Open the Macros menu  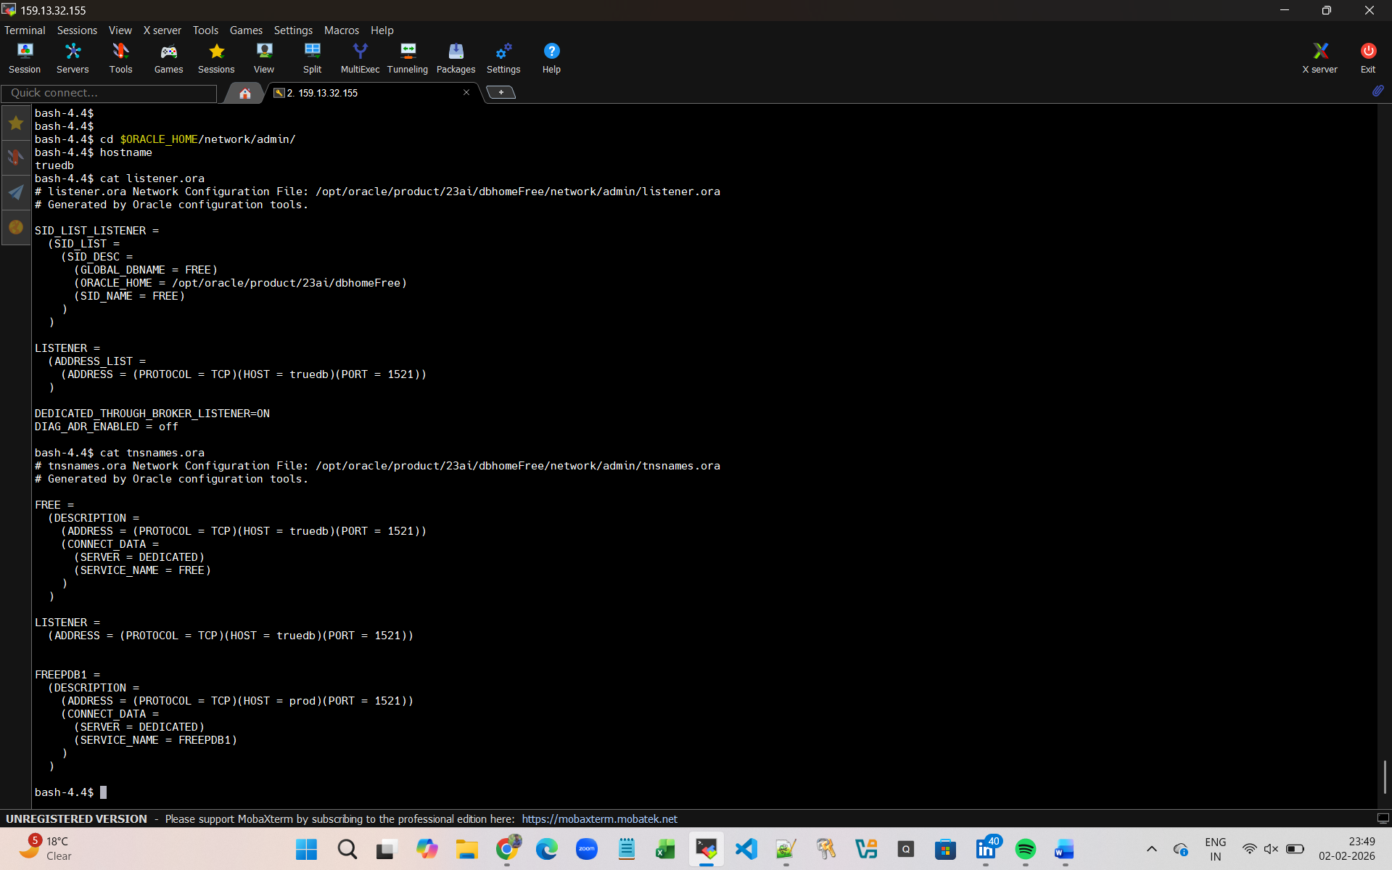(x=341, y=30)
